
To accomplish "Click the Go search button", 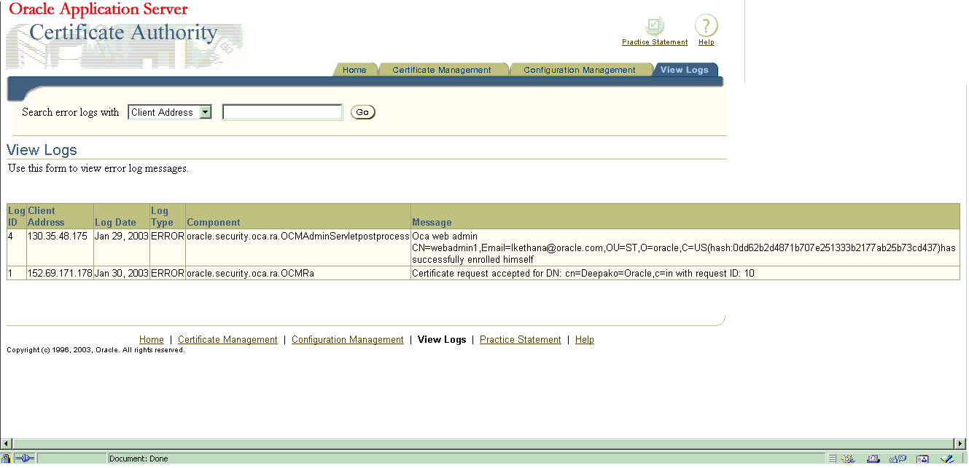I will [x=363, y=112].
